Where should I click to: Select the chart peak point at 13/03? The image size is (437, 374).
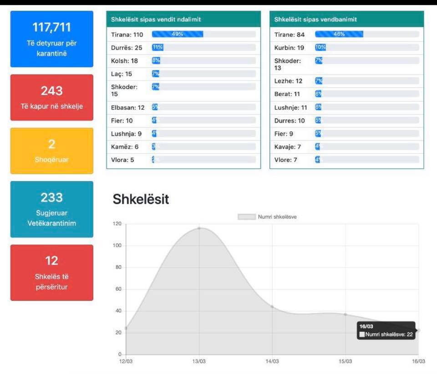(x=199, y=228)
